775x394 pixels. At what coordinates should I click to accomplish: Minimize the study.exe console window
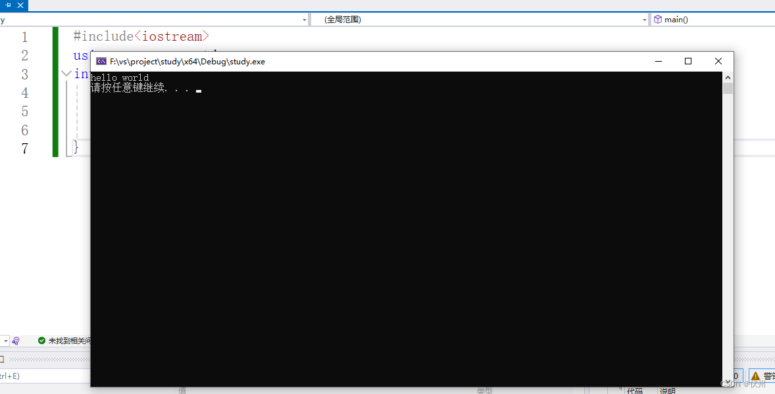[659, 61]
